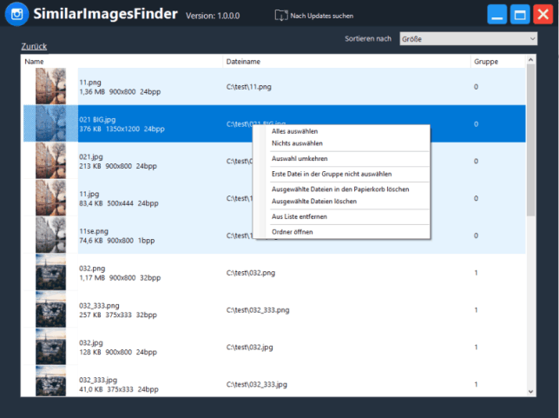Select the 032.png thumbnail
This screenshot has height=418, width=559.
[x=50, y=272]
